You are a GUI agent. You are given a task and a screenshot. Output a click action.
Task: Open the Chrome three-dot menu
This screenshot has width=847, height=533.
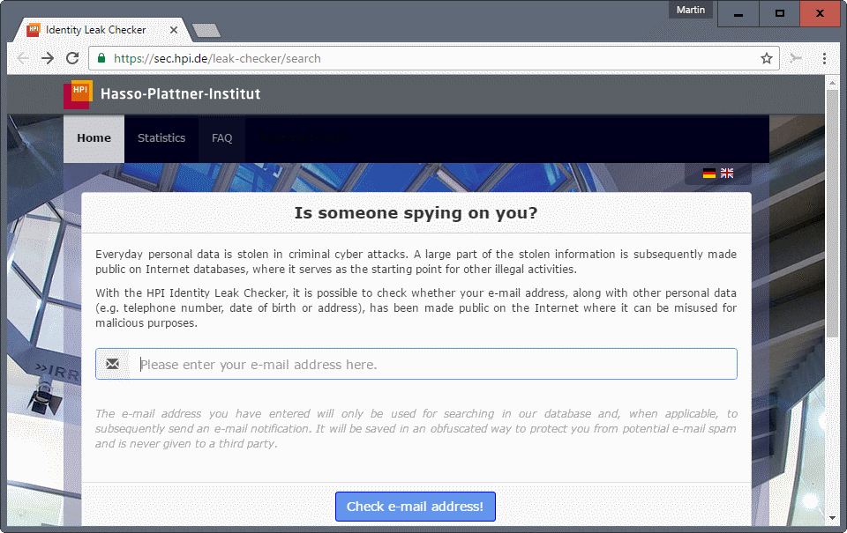pos(824,58)
